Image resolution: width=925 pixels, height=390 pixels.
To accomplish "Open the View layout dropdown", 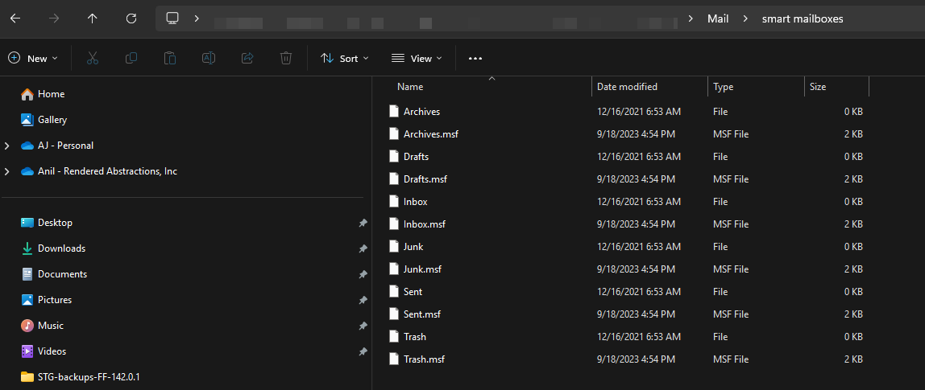I will (x=417, y=58).
